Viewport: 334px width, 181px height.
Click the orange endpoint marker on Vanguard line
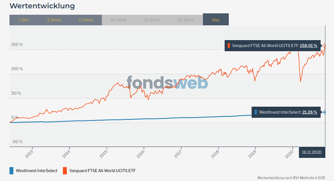[325, 46]
